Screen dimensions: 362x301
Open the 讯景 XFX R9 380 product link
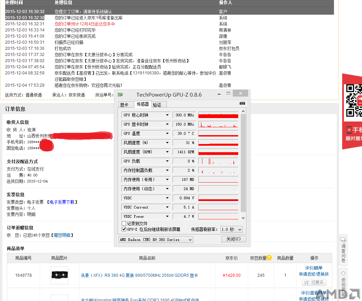pos(139,275)
